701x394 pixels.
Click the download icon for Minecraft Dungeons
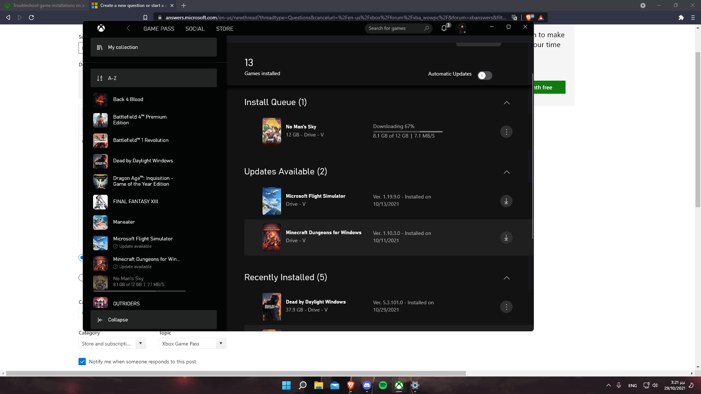tap(506, 237)
